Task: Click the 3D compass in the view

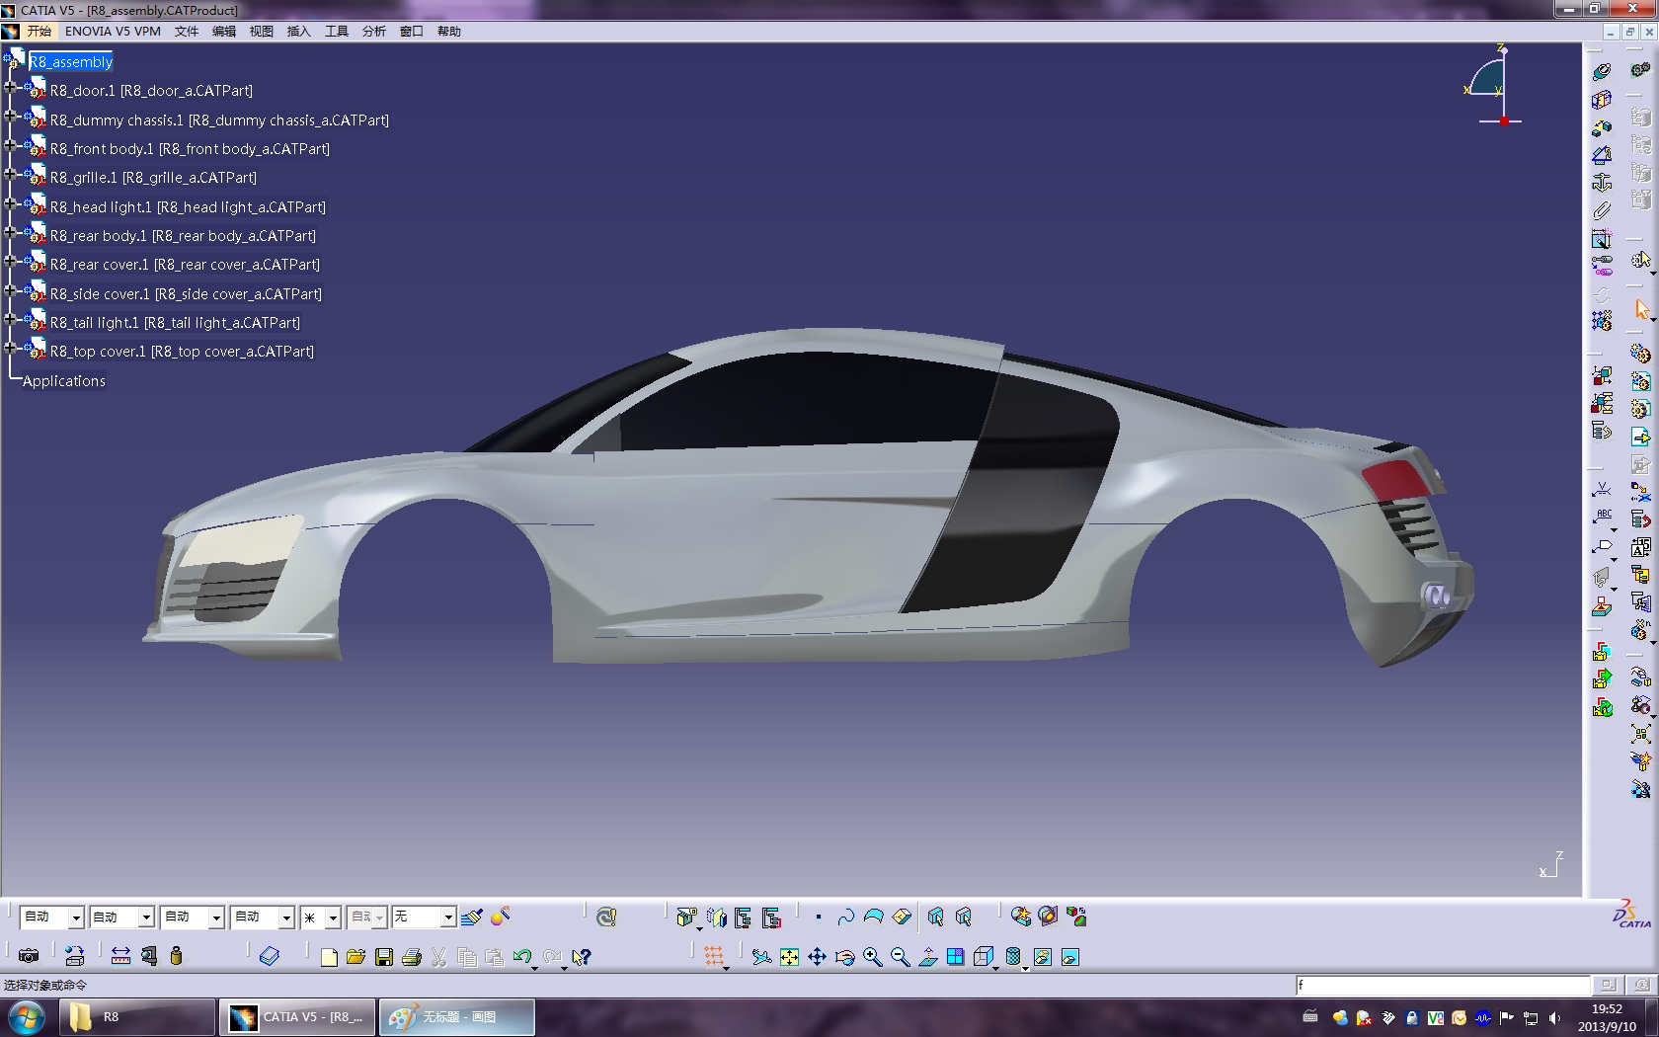Action: tap(1493, 85)
